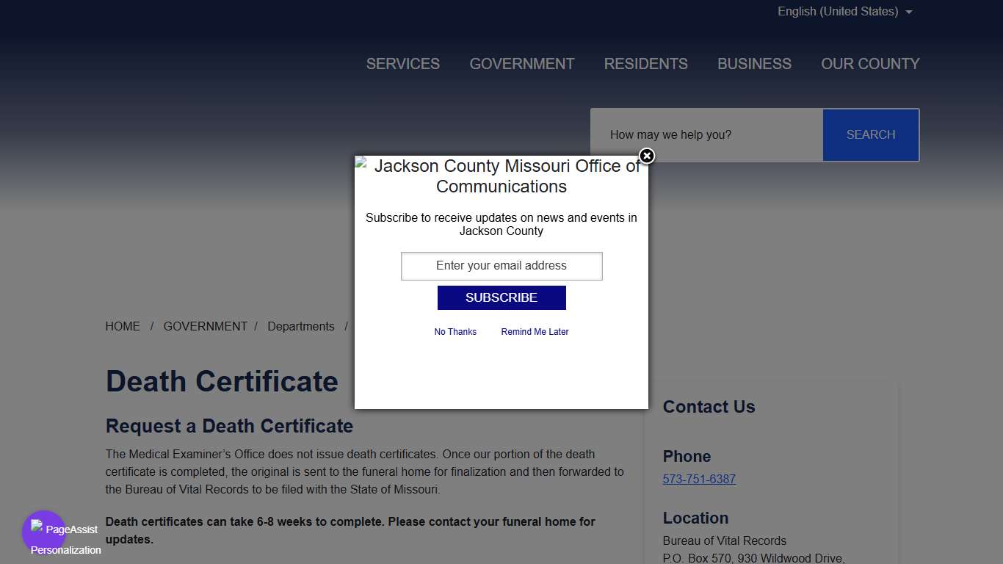The height and width of the screenshot is (564, 1003).
Task: Click the phone number 573-751-6387
Action: 699,480
